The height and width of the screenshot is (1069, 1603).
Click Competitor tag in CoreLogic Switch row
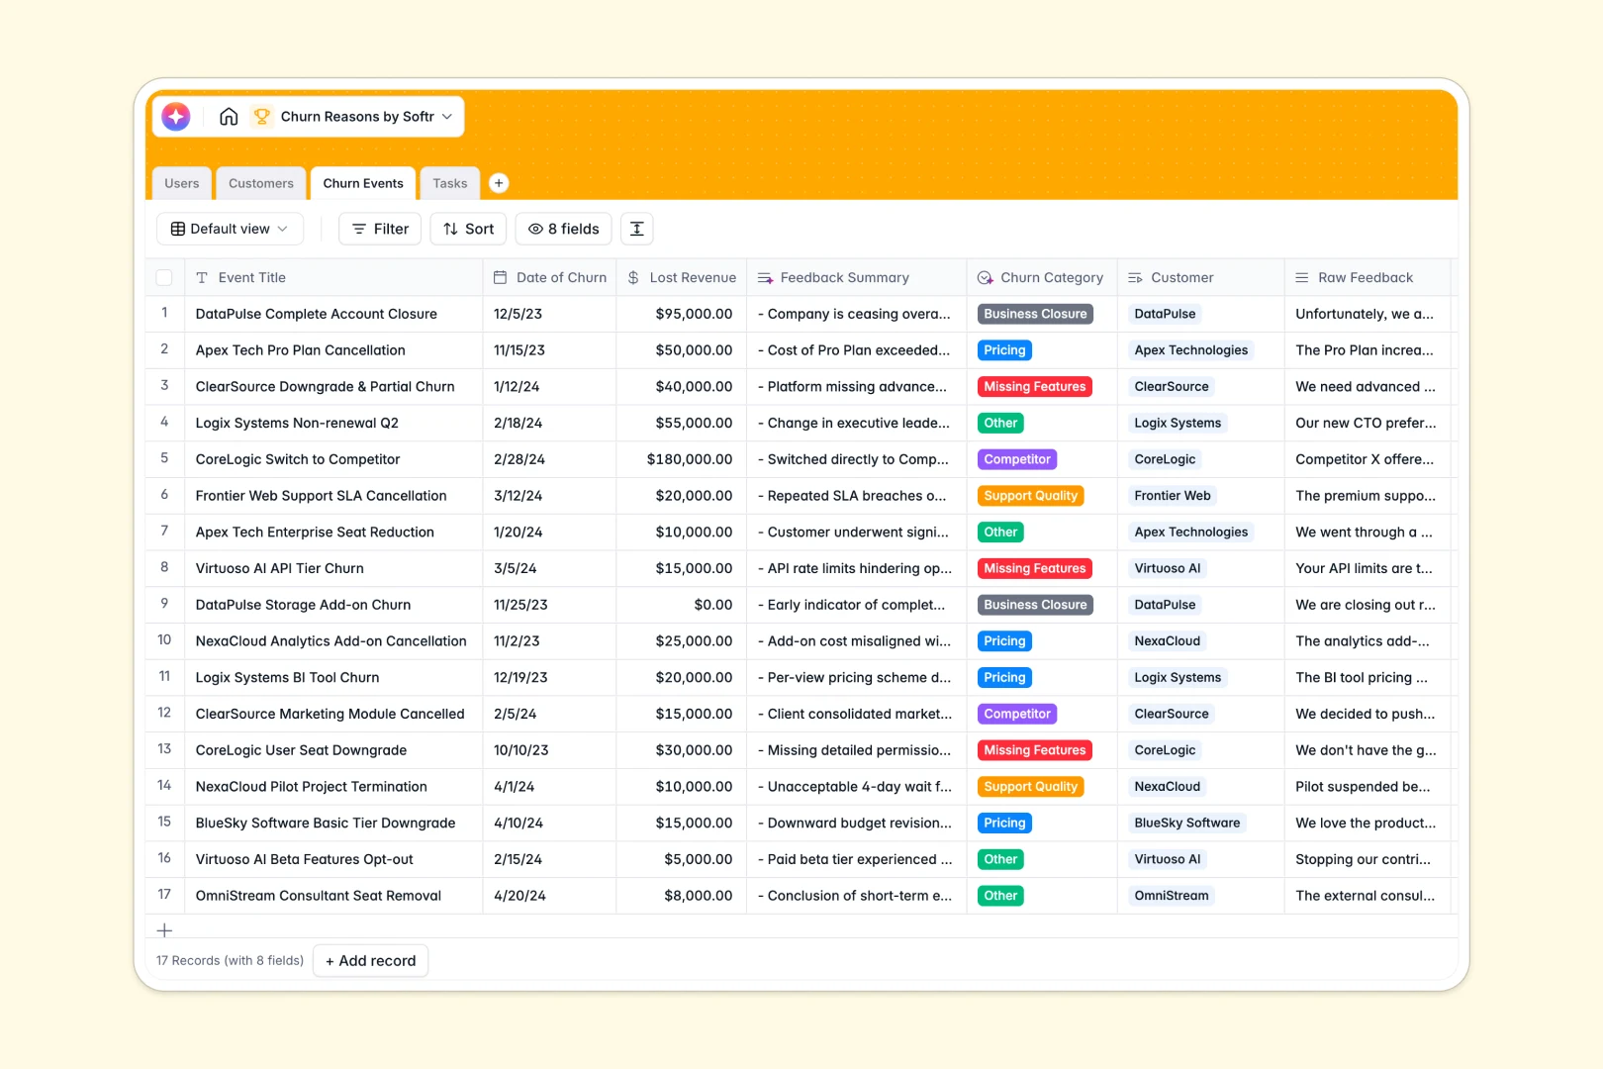point(1017,459)
